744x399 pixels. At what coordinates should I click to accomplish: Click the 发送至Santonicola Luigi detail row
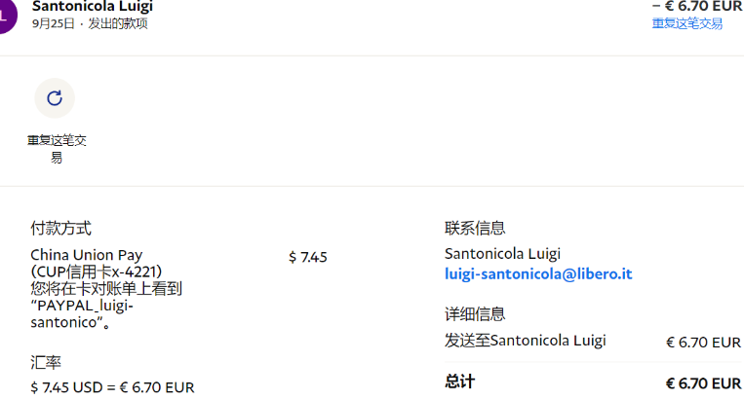click(593, 341)
